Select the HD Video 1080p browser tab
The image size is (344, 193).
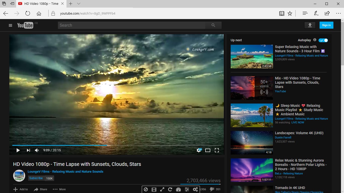click(40, 4)
